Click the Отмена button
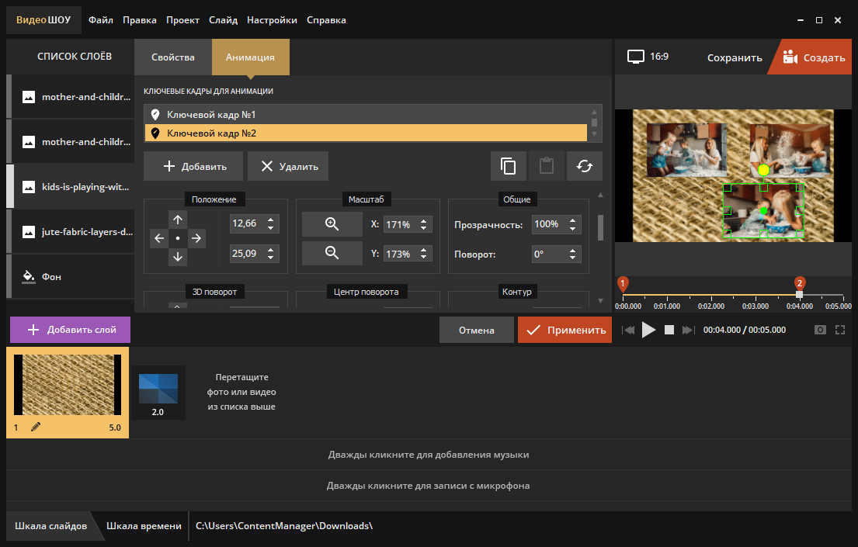 pos(477,330)
